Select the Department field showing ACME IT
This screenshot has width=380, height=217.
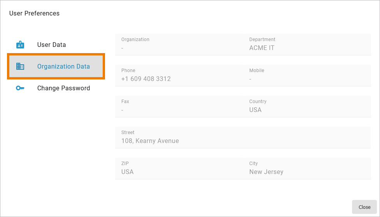click(307, 48)
